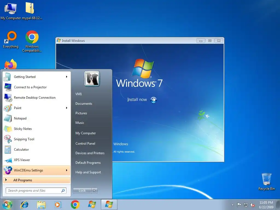This screenshot has height=210, width=280.
Task: Expand the Getting Started submenu arrow
Action: [67, 77]
